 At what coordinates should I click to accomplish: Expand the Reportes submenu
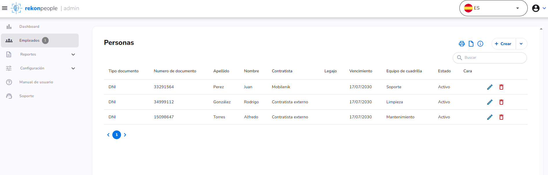coord(73,54)
